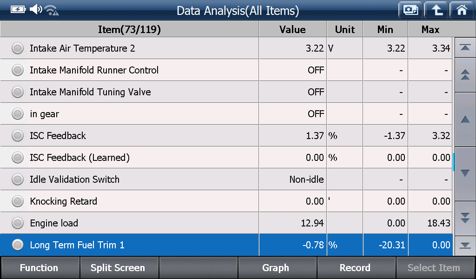This screenshot has height=279, width=476.
Task: Click the Value column header
Action: 293,29
